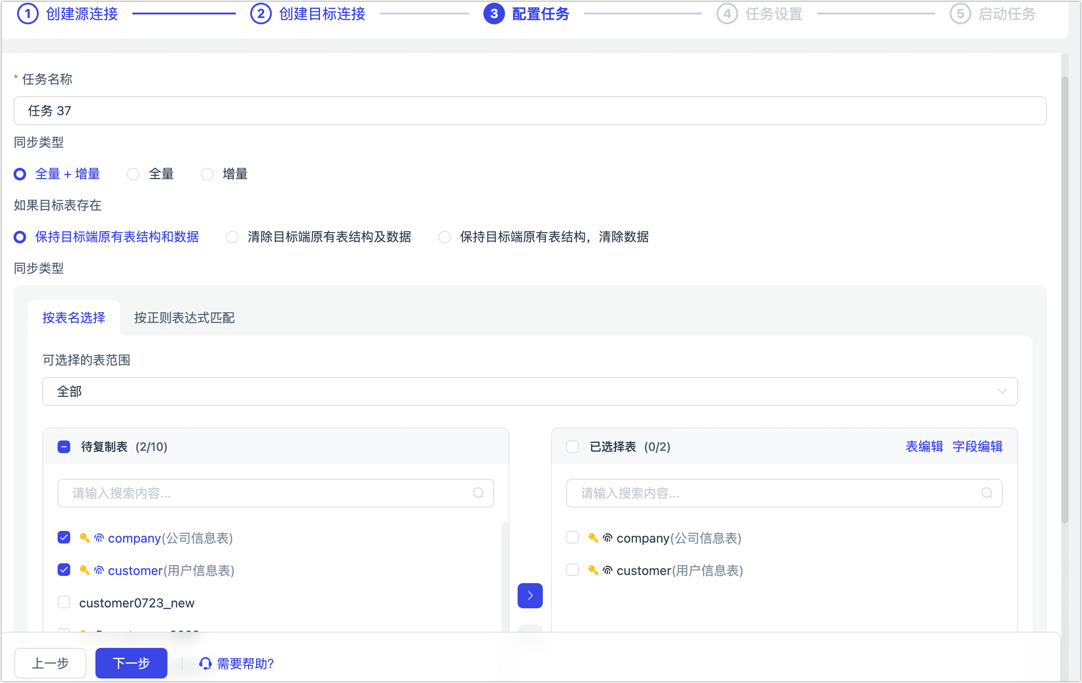Switch to 按正则表达式匹配 tab
This screenshot has height=683, width=1082.
(184, 318)
